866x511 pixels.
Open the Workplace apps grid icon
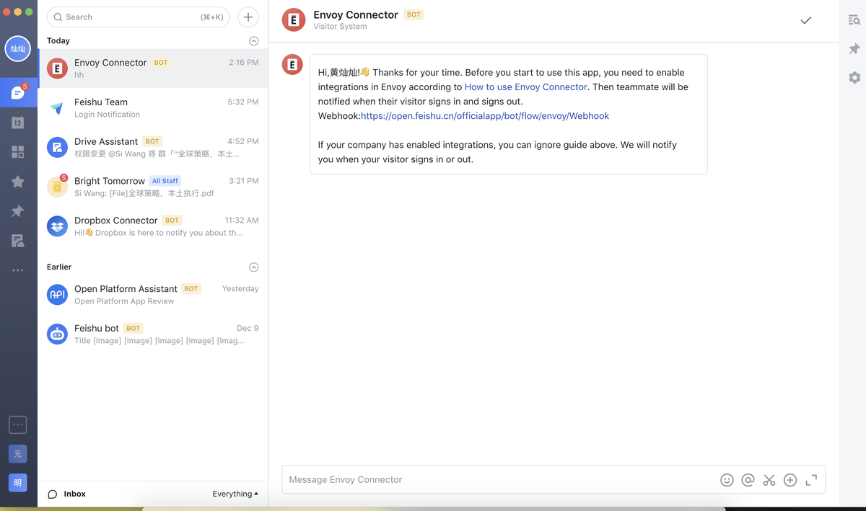[x=18, y=152]
